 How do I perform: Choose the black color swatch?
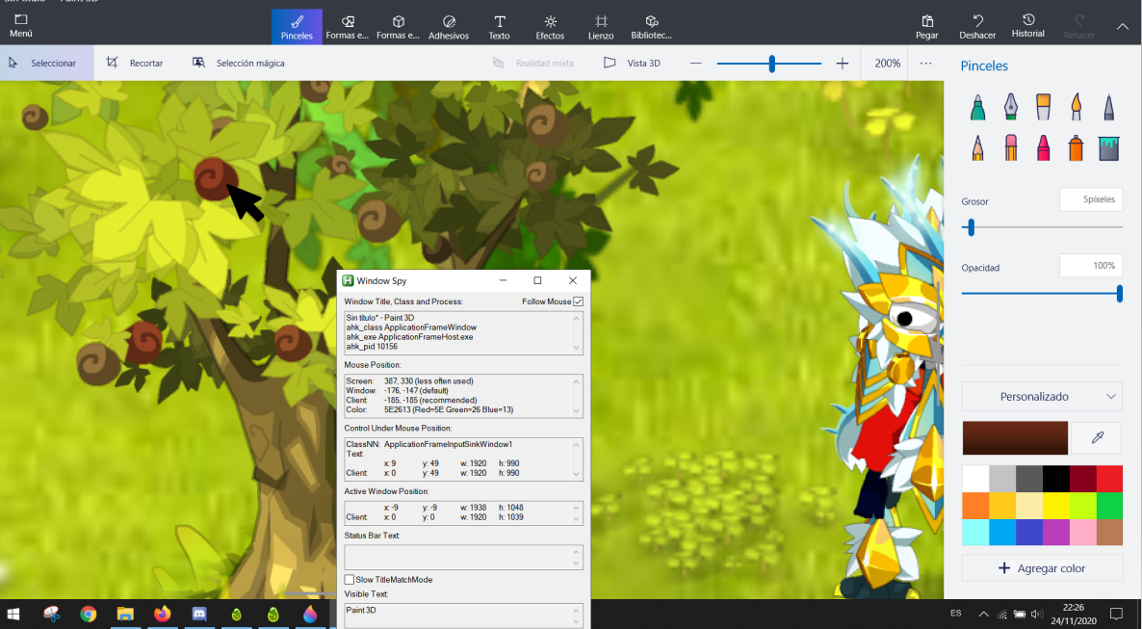coord(1056,479)
